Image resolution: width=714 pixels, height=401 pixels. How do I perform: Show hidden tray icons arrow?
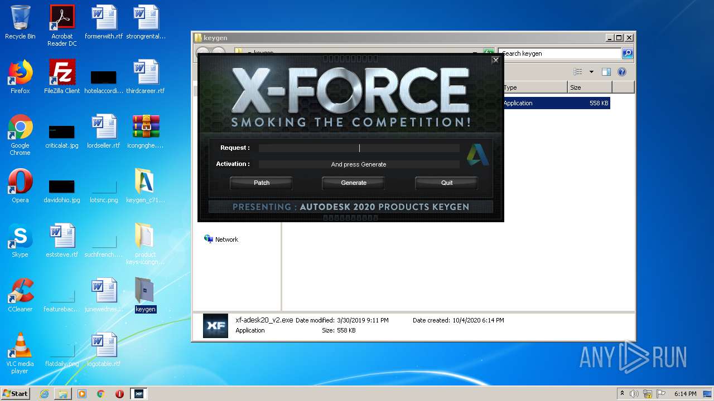tap(622, 394)
